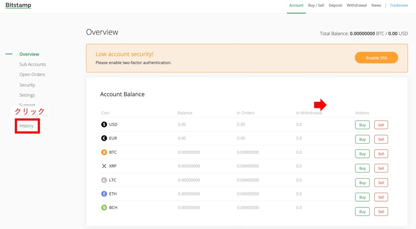
Task: Click the BCH coin label
Action: 113,208
